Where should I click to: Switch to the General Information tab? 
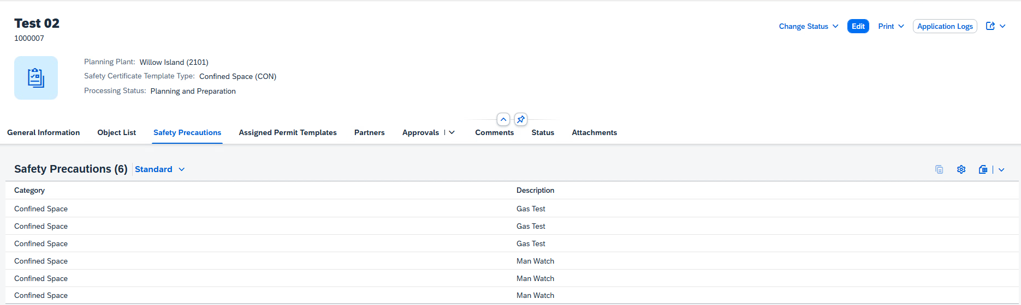click(x=44, y=132)
